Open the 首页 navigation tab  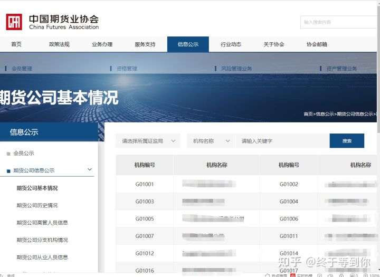coord(16,44)
